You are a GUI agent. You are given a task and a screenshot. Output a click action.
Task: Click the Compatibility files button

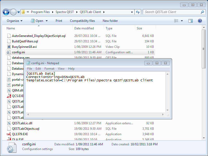(82, 21)
